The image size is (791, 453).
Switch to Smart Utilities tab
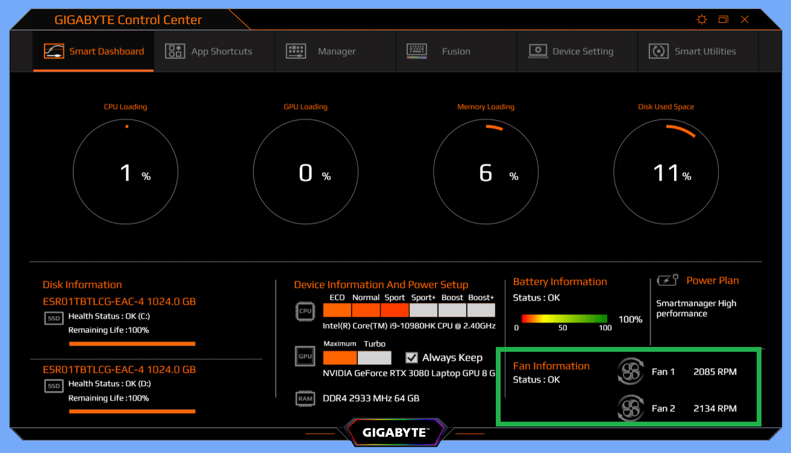[x=698, y=51]
